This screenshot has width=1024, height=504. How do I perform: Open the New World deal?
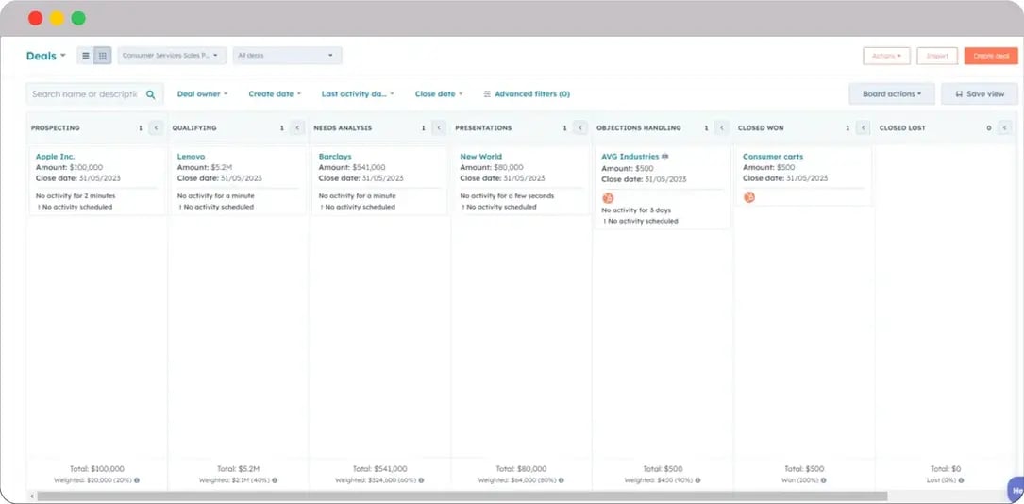click(x=480, y=157)
